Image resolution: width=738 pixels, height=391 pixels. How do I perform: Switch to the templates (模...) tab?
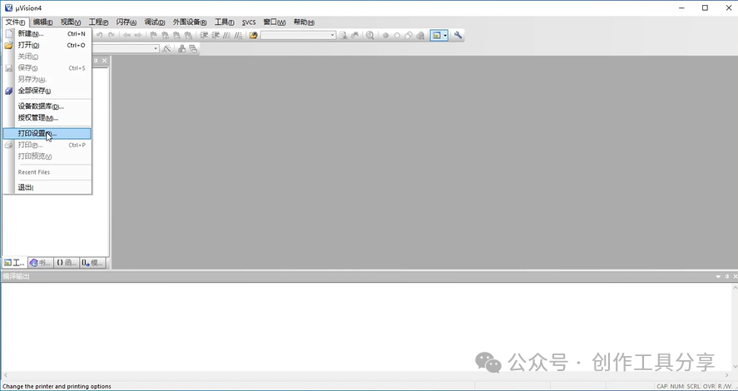(x=92, y=263)
